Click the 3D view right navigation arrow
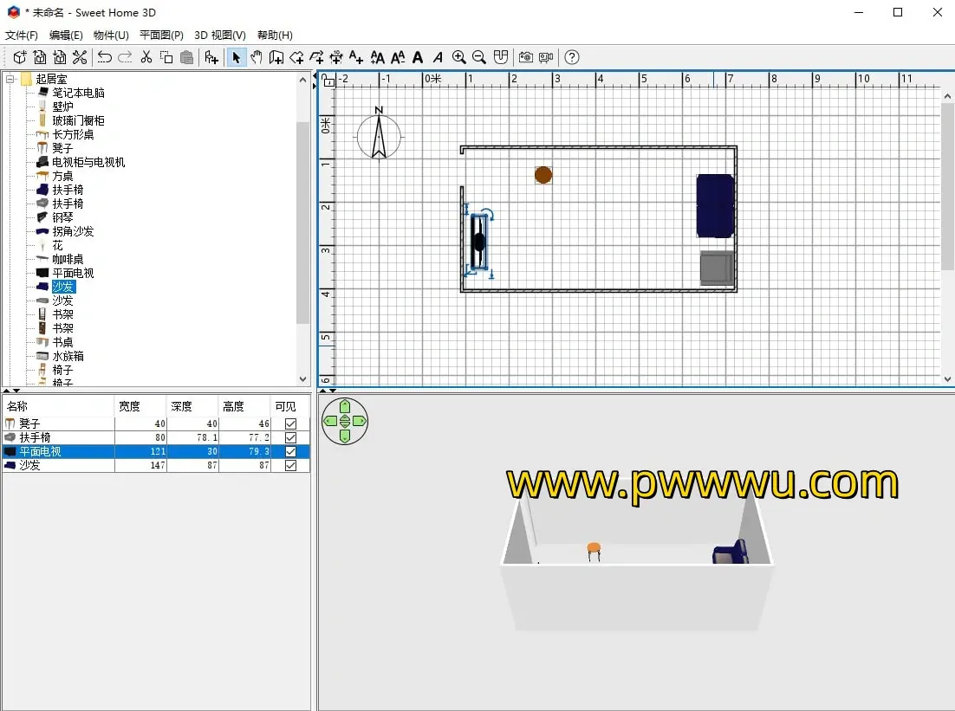This screenshot has height=711, width=955. click(x=360, y=421)
